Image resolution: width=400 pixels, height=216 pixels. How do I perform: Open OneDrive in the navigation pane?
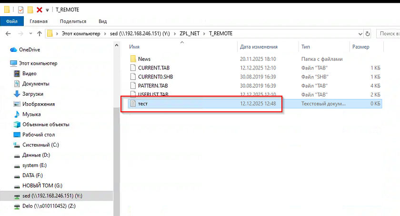[x=30, y=49]
